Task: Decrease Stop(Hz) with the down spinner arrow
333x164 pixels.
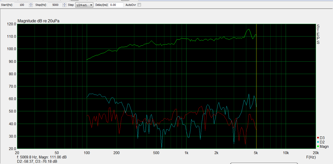Action: click(64, 6)
